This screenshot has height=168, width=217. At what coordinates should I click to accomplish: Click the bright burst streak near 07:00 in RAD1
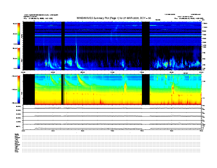[x=76, y=55]
